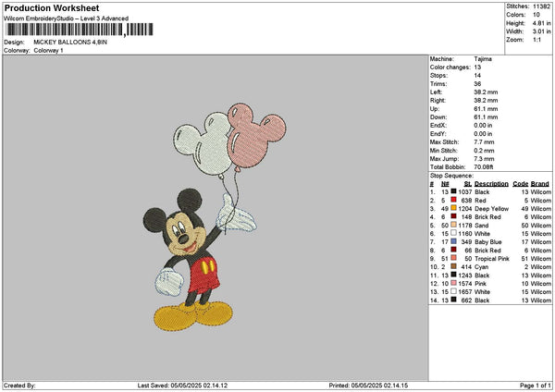Image resolution: width=555 pixels, height=392 pixels.
Task: Click the stitch count "1657" in row 13
Action: (x=465, y=292)
